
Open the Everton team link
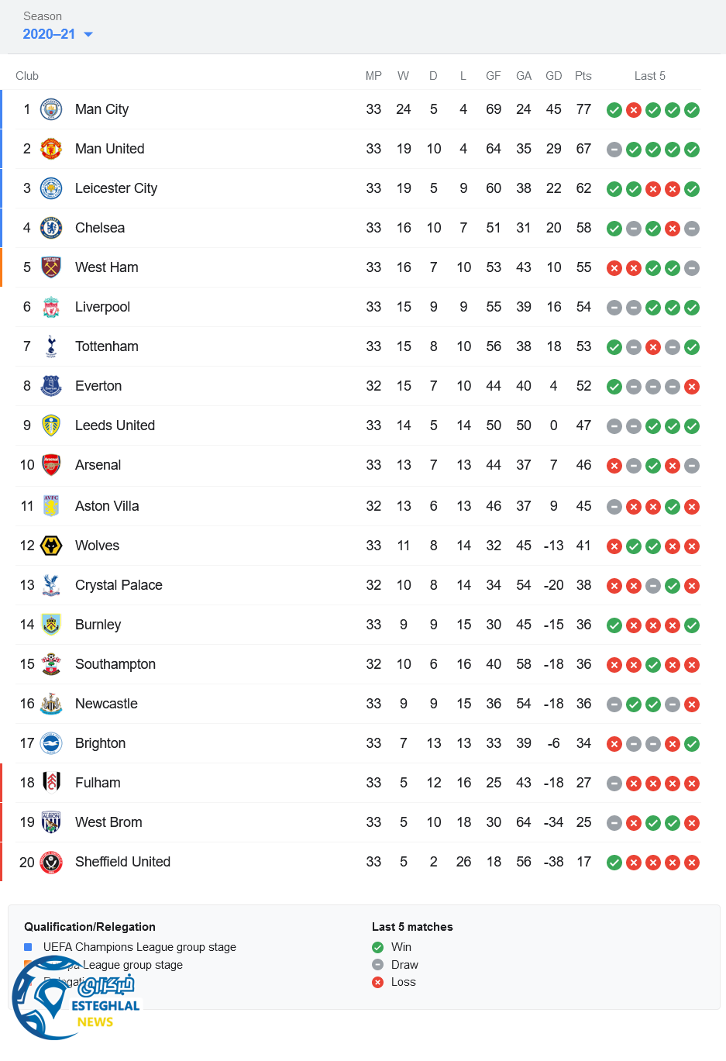point(98,386)
